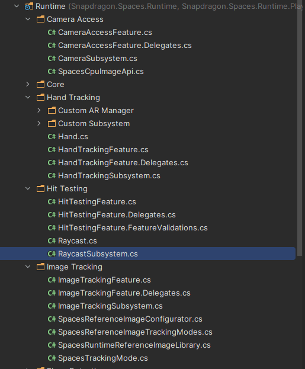Screen dimensions: 305x369
Task: Select file name SpacesCpuImageApi.cs
Action: [x=101, y=72]
